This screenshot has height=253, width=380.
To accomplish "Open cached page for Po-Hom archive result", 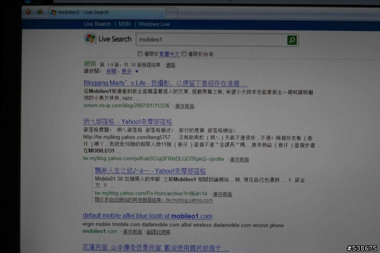I will pos(223,194).
